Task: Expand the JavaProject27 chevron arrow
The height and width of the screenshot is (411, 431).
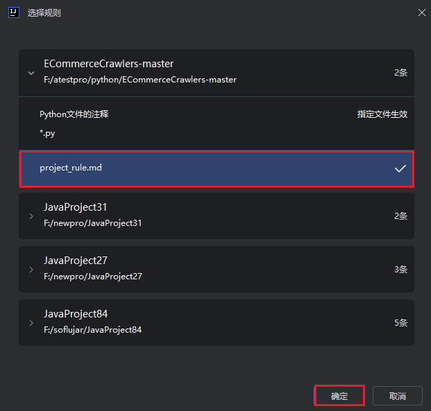Action: 31,269
